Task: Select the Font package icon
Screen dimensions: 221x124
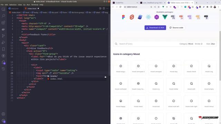Action: pyautogui.click(x=206, y=17)
